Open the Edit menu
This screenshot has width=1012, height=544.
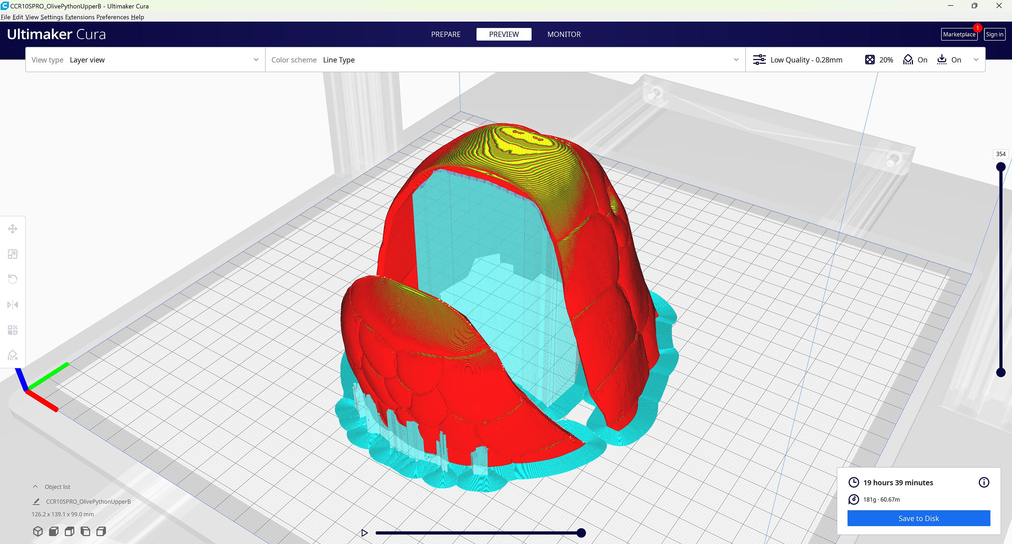pos(18,17)
